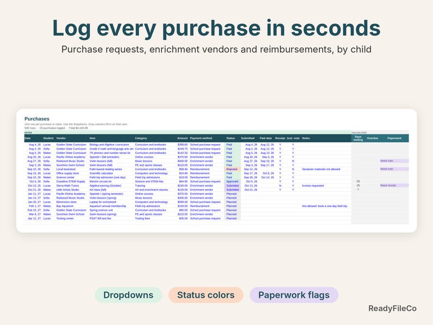This screenshot has width=433, height=325.
Task: Click 'Art and enrichment classes' category cell
Action: (x=151, y=190)
